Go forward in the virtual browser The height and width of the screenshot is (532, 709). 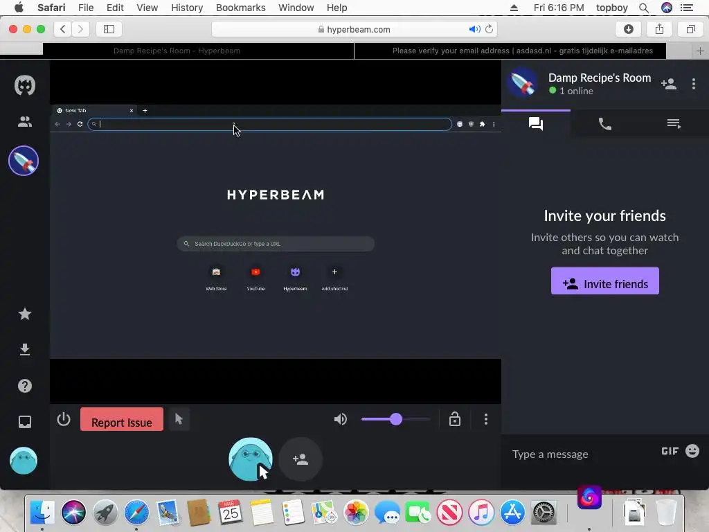tap(69, 124)
